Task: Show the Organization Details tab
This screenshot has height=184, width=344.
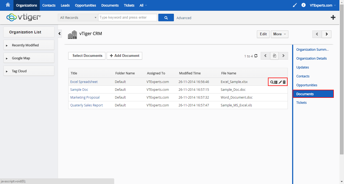Action: pyautogui.click(x=312, y=58)
